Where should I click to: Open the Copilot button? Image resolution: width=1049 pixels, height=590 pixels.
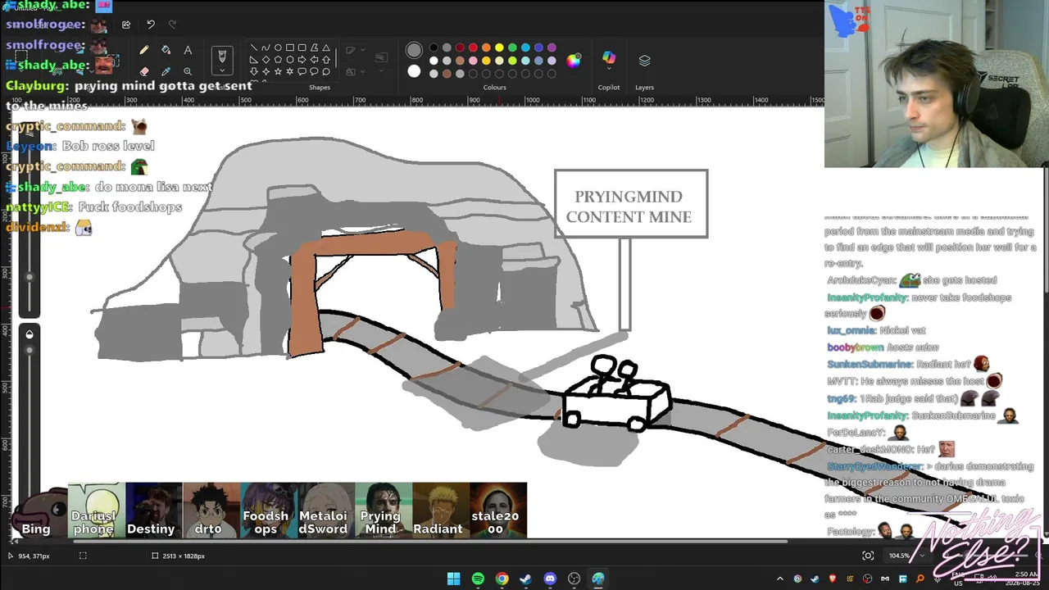609,57
